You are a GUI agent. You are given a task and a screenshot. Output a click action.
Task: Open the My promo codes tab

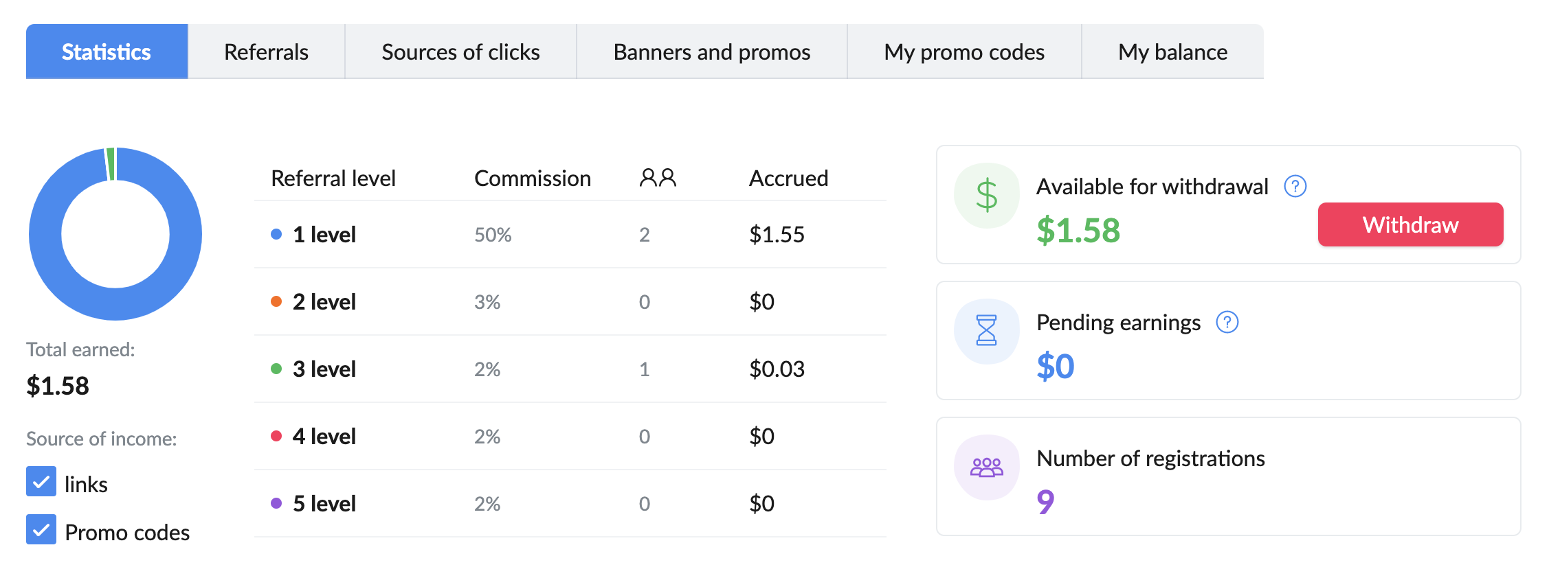964,51
